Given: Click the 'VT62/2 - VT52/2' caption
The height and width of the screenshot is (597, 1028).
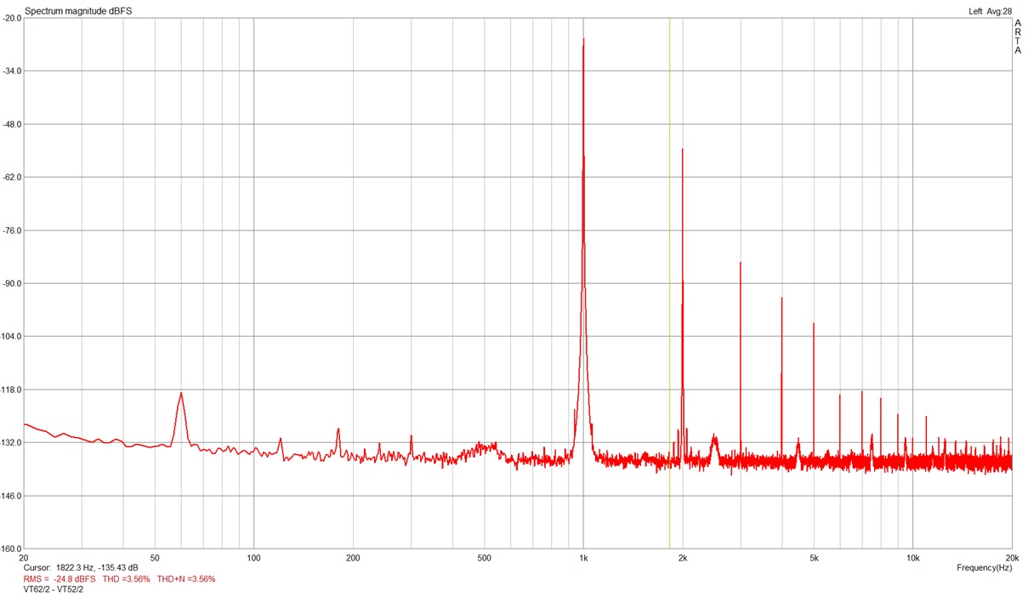Looking at the screenshot, I should [54, 589].
